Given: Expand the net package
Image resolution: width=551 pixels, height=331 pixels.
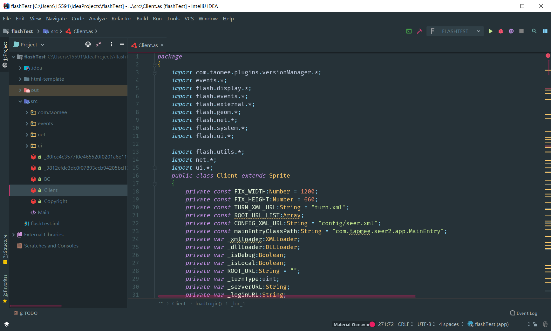Looking at the screenshot, I should click(27, 135).
